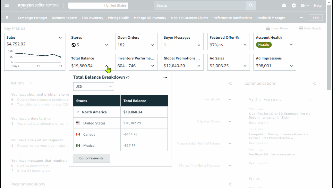Viewport: 333px width, 188px height.
Task: Click in the Search input field
Action: (x=200, y=5)
